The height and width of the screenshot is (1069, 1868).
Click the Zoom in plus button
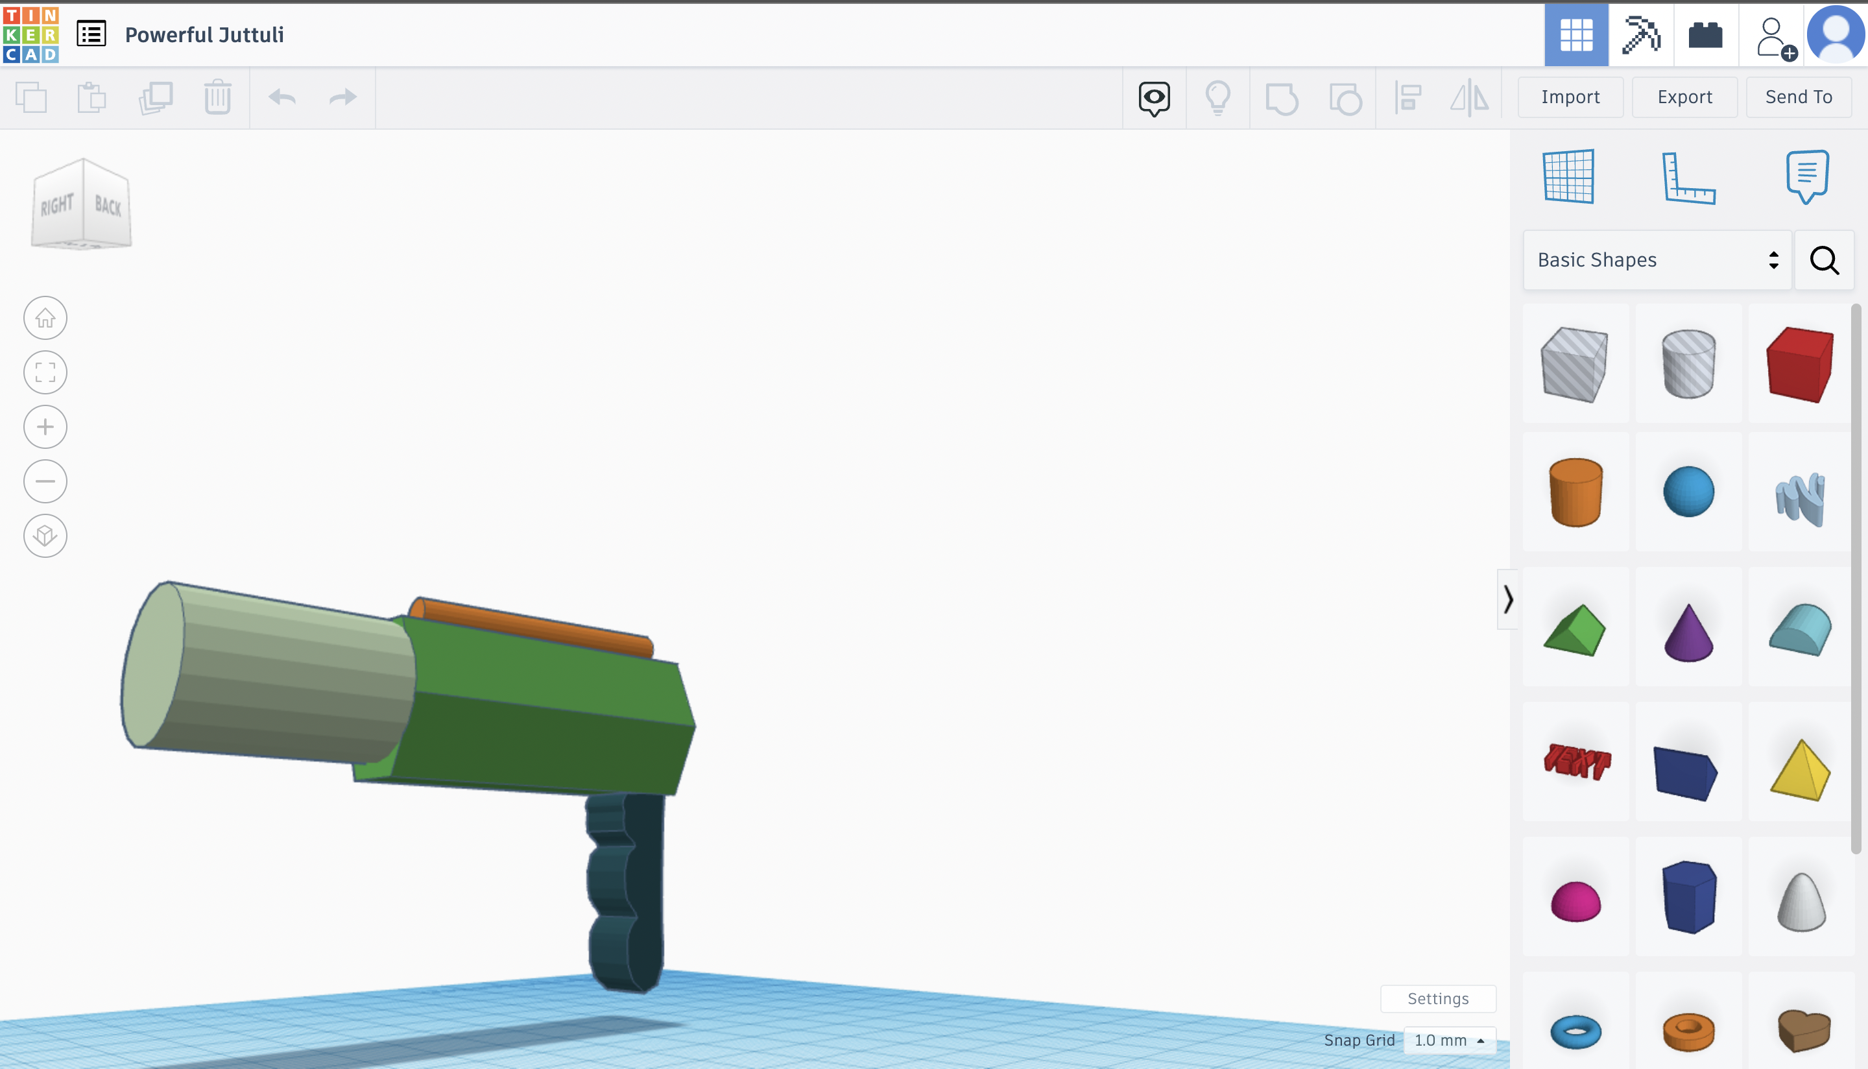pyautogui.click(x=45, y=427)
